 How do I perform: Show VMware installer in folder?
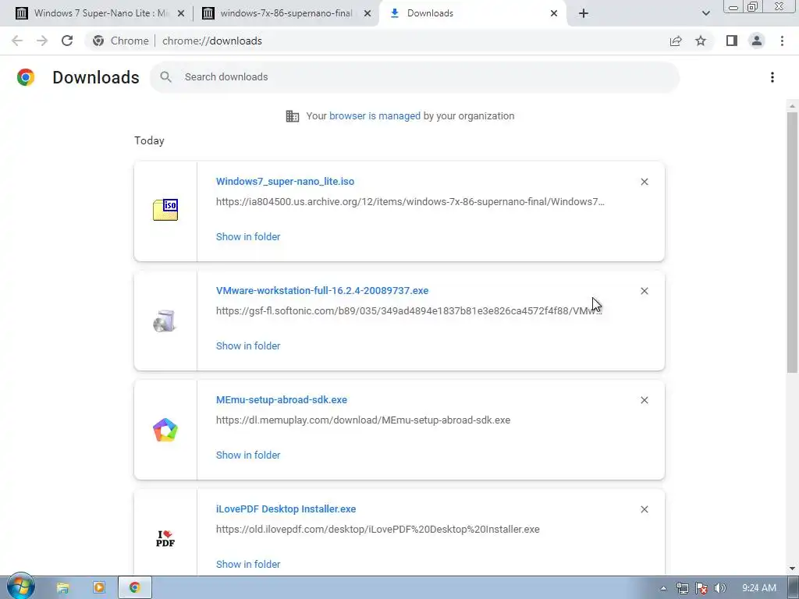coord(248,346)
